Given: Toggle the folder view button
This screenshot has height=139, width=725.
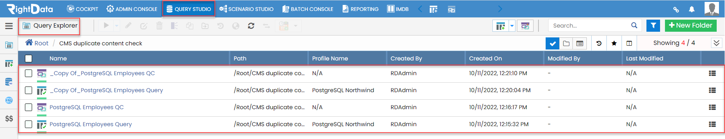Looking at the screenshot, I should (566, 43).
